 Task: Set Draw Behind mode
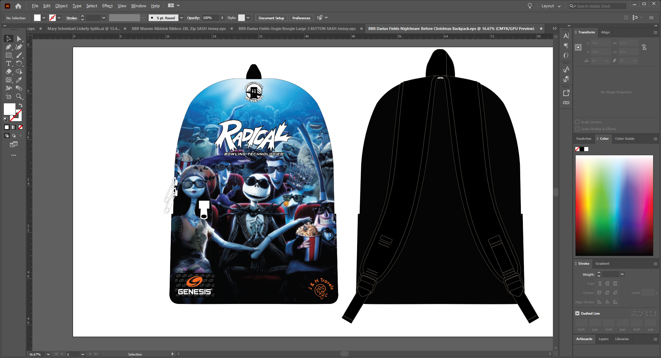14,136
